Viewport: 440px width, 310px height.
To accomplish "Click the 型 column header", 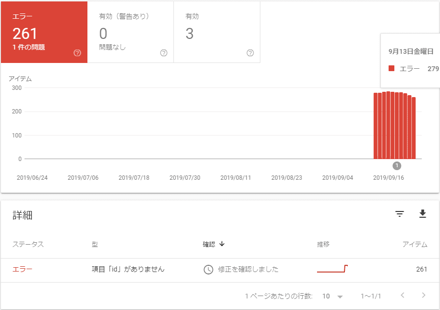I will pos(95,244).
